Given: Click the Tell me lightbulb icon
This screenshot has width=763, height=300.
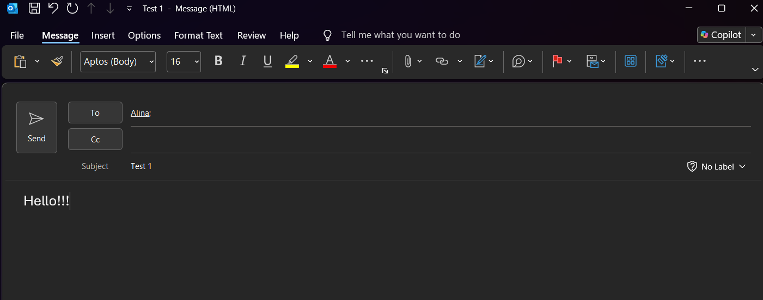Looking at the screenshot, I should click(327, 35).
